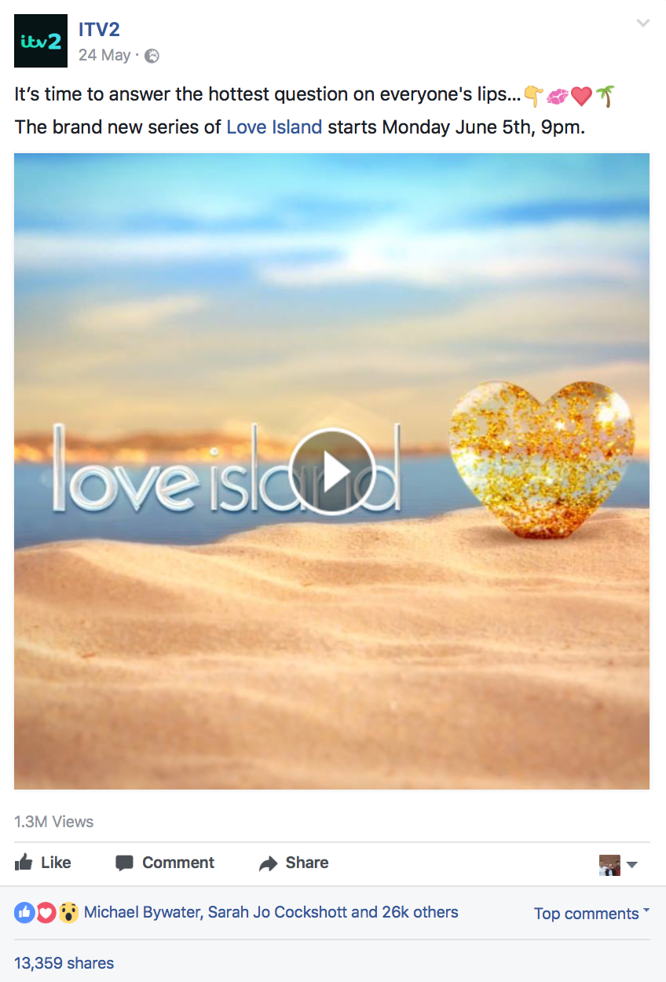The image size is (666, 982).
Task: Like the post
Action: (x=43, y=863)
